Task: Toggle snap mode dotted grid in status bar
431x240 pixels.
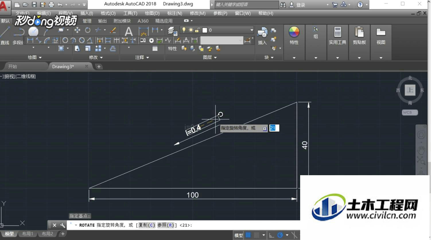Action: [257, 235]
